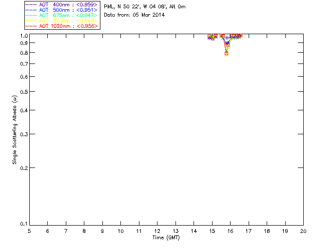Select x-axis tick label 16
The height and width of the screenshot is (250, 312).
pos(231,231)
